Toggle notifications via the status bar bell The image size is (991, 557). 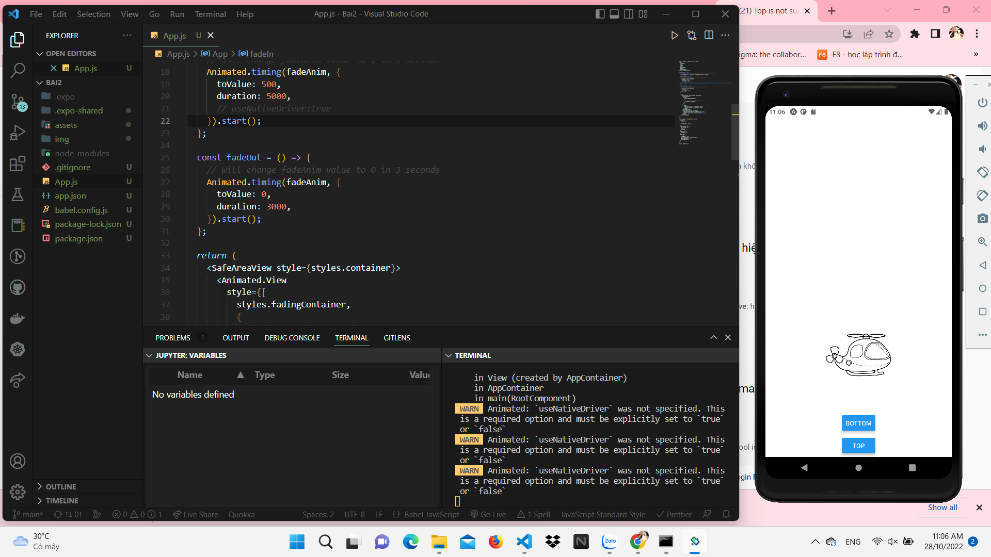pos(726,514)
